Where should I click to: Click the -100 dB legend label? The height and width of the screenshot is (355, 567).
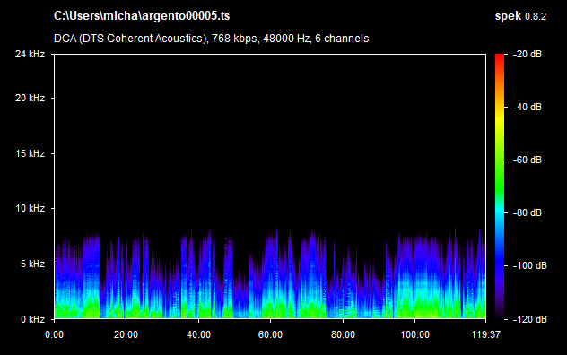530,265
